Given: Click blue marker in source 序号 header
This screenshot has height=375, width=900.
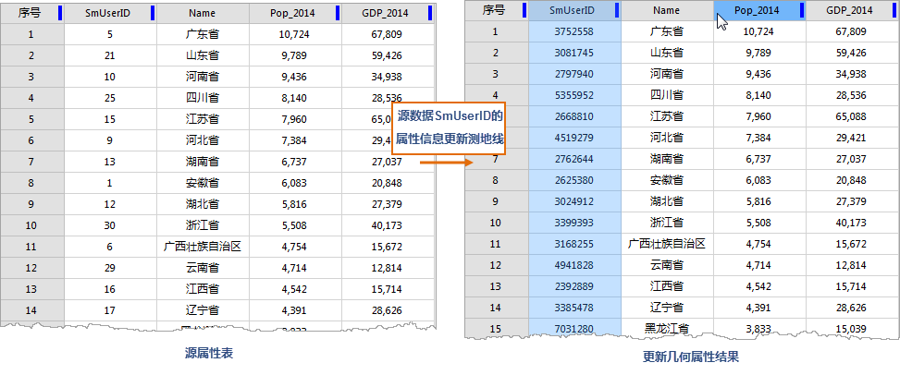Looking at the screenshot, I should (60, 13).
